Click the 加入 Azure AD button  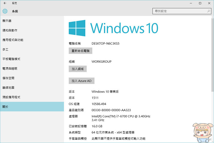[82, 81]
